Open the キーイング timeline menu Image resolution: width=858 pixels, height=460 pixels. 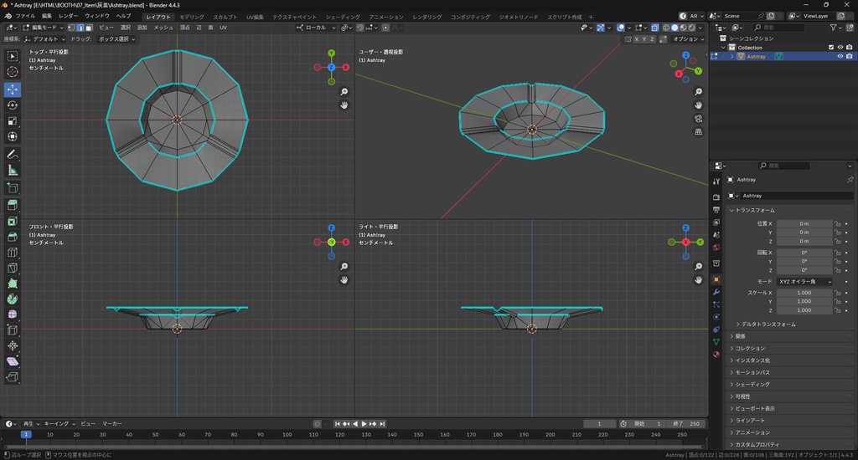point(59,424)
